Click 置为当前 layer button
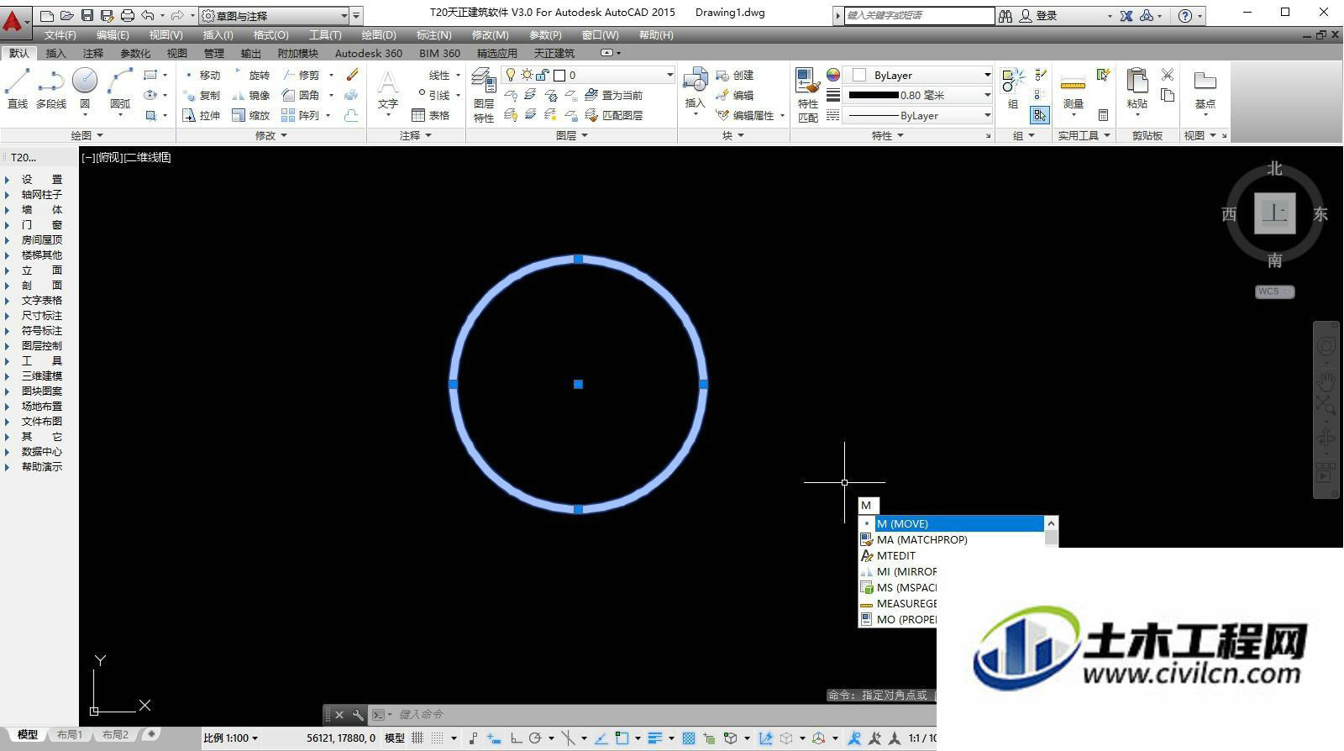 [x=615, y=95]
